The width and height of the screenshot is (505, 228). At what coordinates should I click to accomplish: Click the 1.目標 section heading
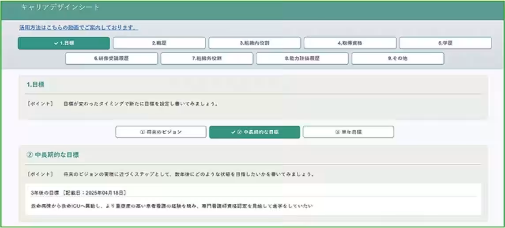(35, 85)
